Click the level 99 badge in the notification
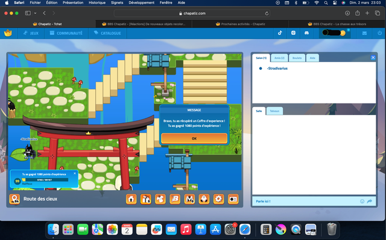The width and height of the screenshot is (386, 240). coord(17,181)
